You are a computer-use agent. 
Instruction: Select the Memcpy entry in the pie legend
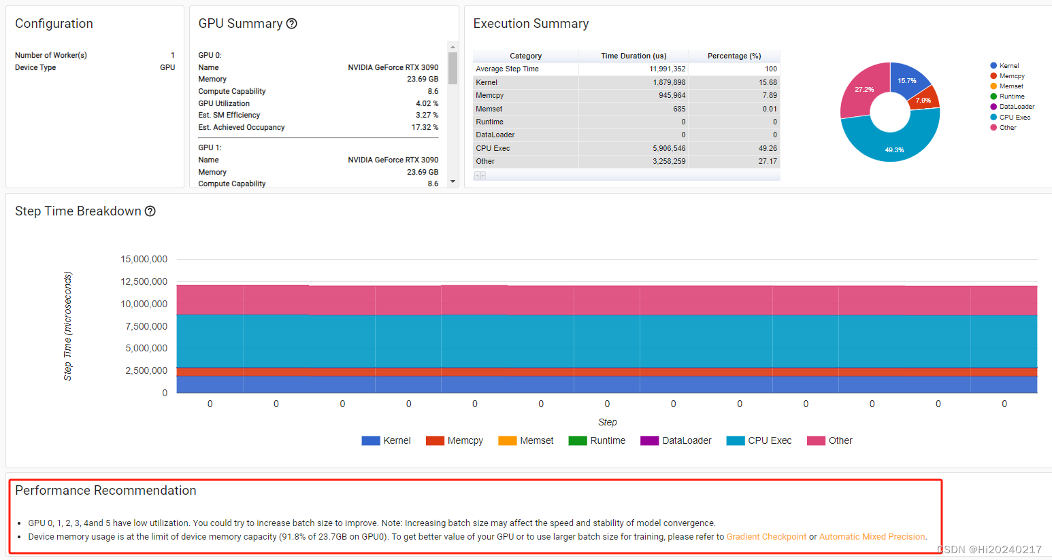[x=1007, y=76]
